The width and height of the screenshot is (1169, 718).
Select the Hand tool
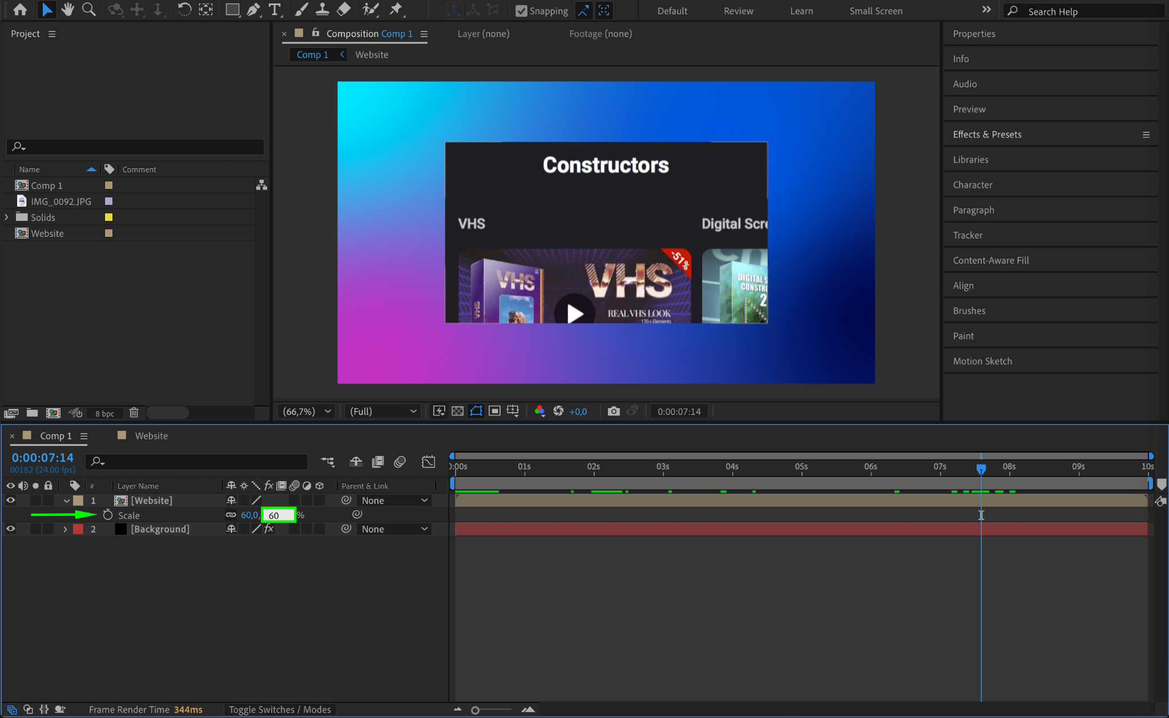tap(68, 9)
